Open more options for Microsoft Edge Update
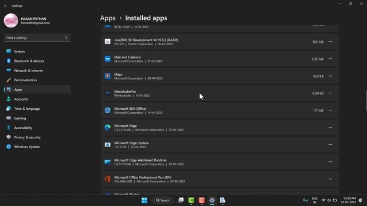Image resolution: width=367 pixels, height=206 pixels. 330,145
